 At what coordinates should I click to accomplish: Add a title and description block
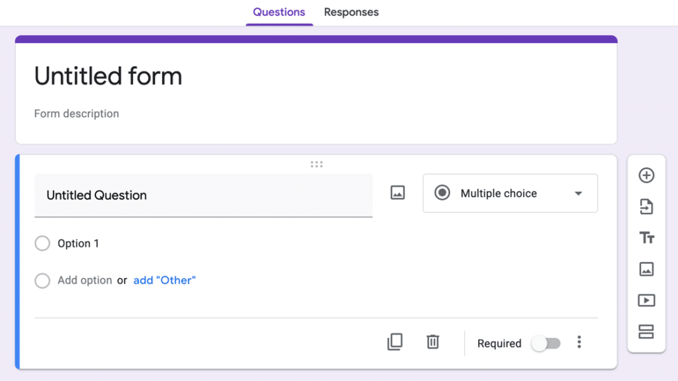[x=647, y=237]
